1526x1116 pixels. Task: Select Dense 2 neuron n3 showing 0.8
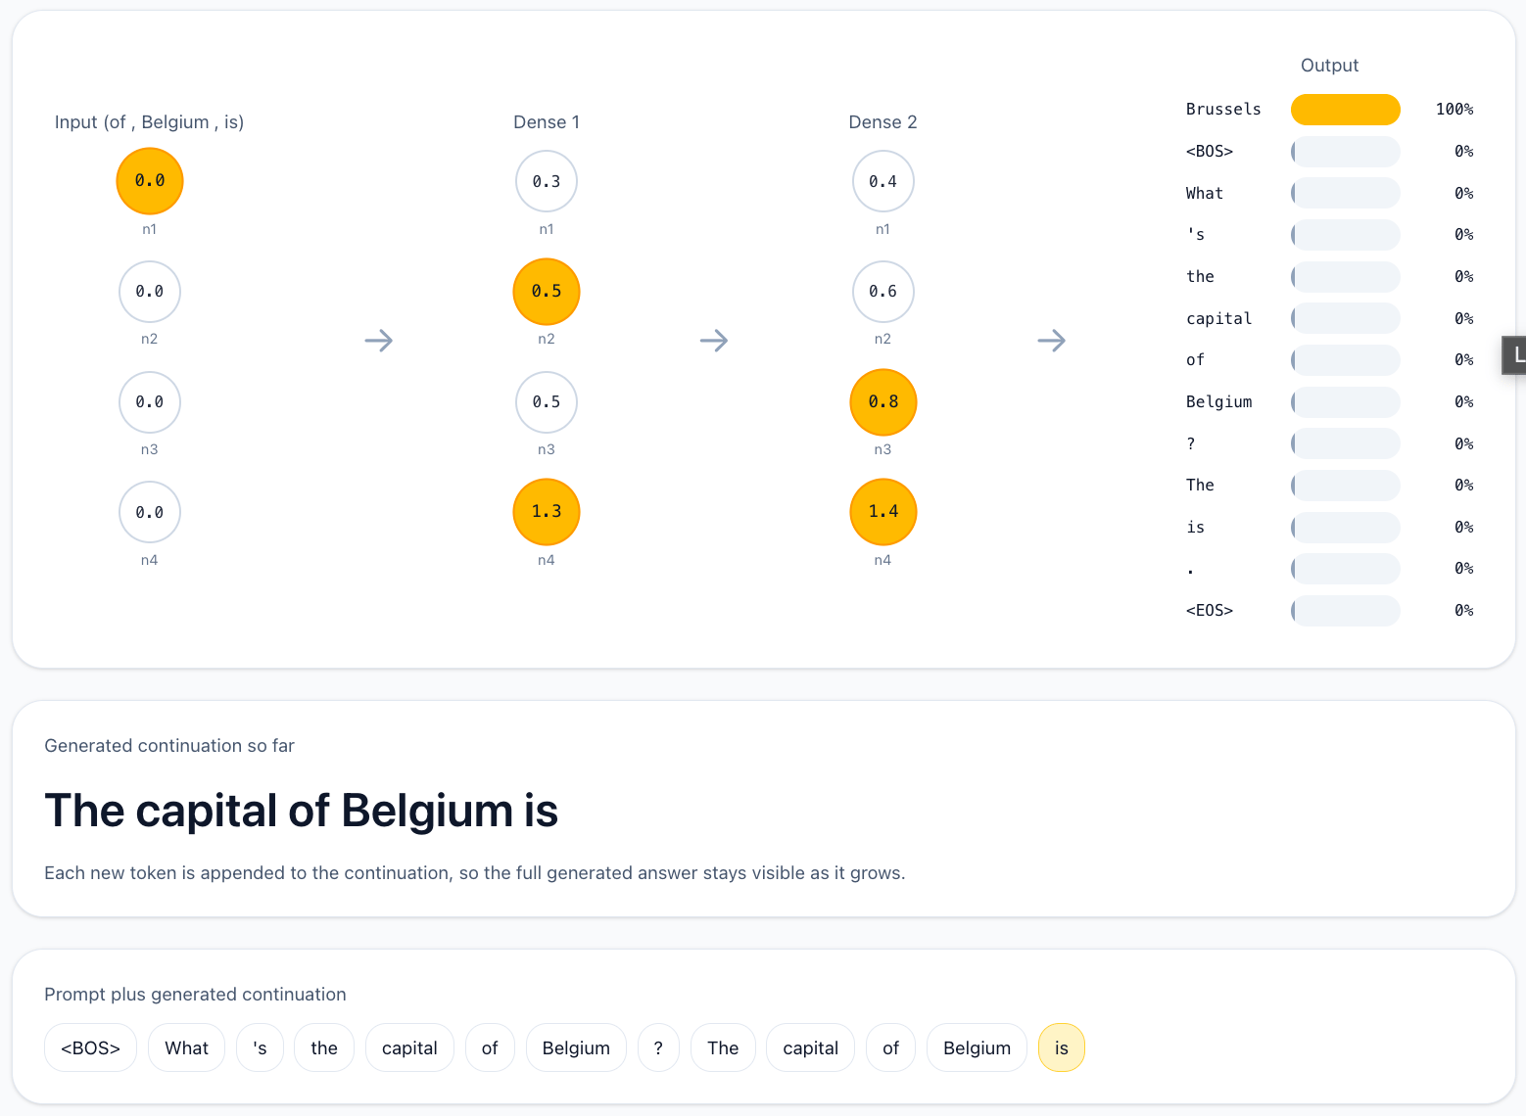(882, 402)
